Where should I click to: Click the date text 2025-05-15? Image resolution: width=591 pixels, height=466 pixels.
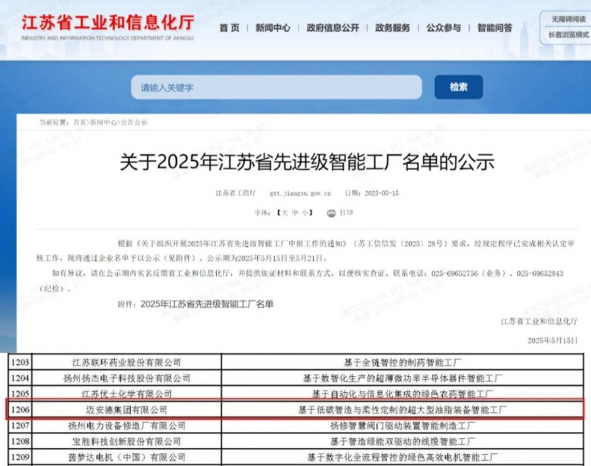click(x=382, y=193)
